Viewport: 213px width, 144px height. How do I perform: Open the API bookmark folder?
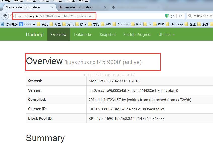[106, 24]
